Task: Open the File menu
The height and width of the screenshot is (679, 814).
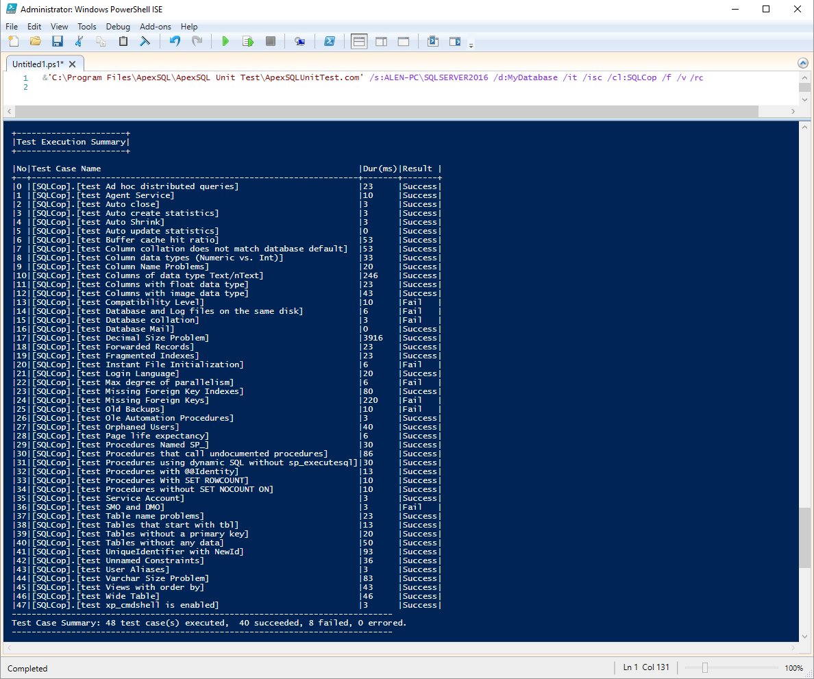Action: 12,27
